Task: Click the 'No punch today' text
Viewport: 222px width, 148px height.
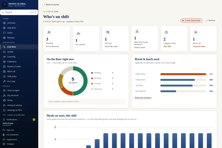Action: tap(199, 47)
